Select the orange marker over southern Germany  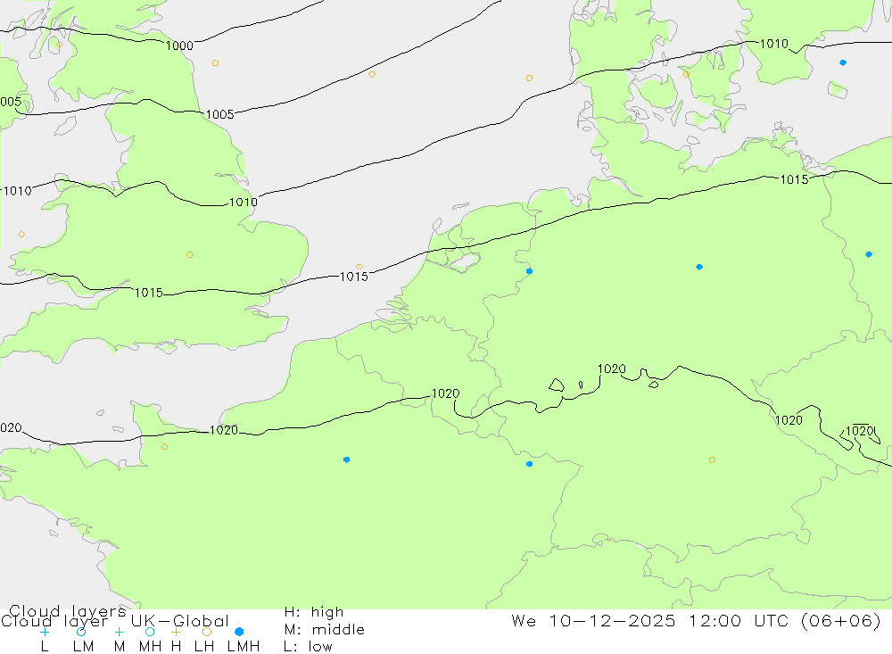tap(712, 459)
